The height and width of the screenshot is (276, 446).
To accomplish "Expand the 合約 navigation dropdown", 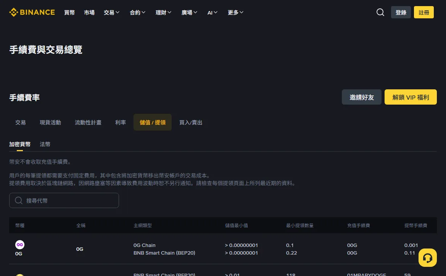I will [x=137, y=13].
